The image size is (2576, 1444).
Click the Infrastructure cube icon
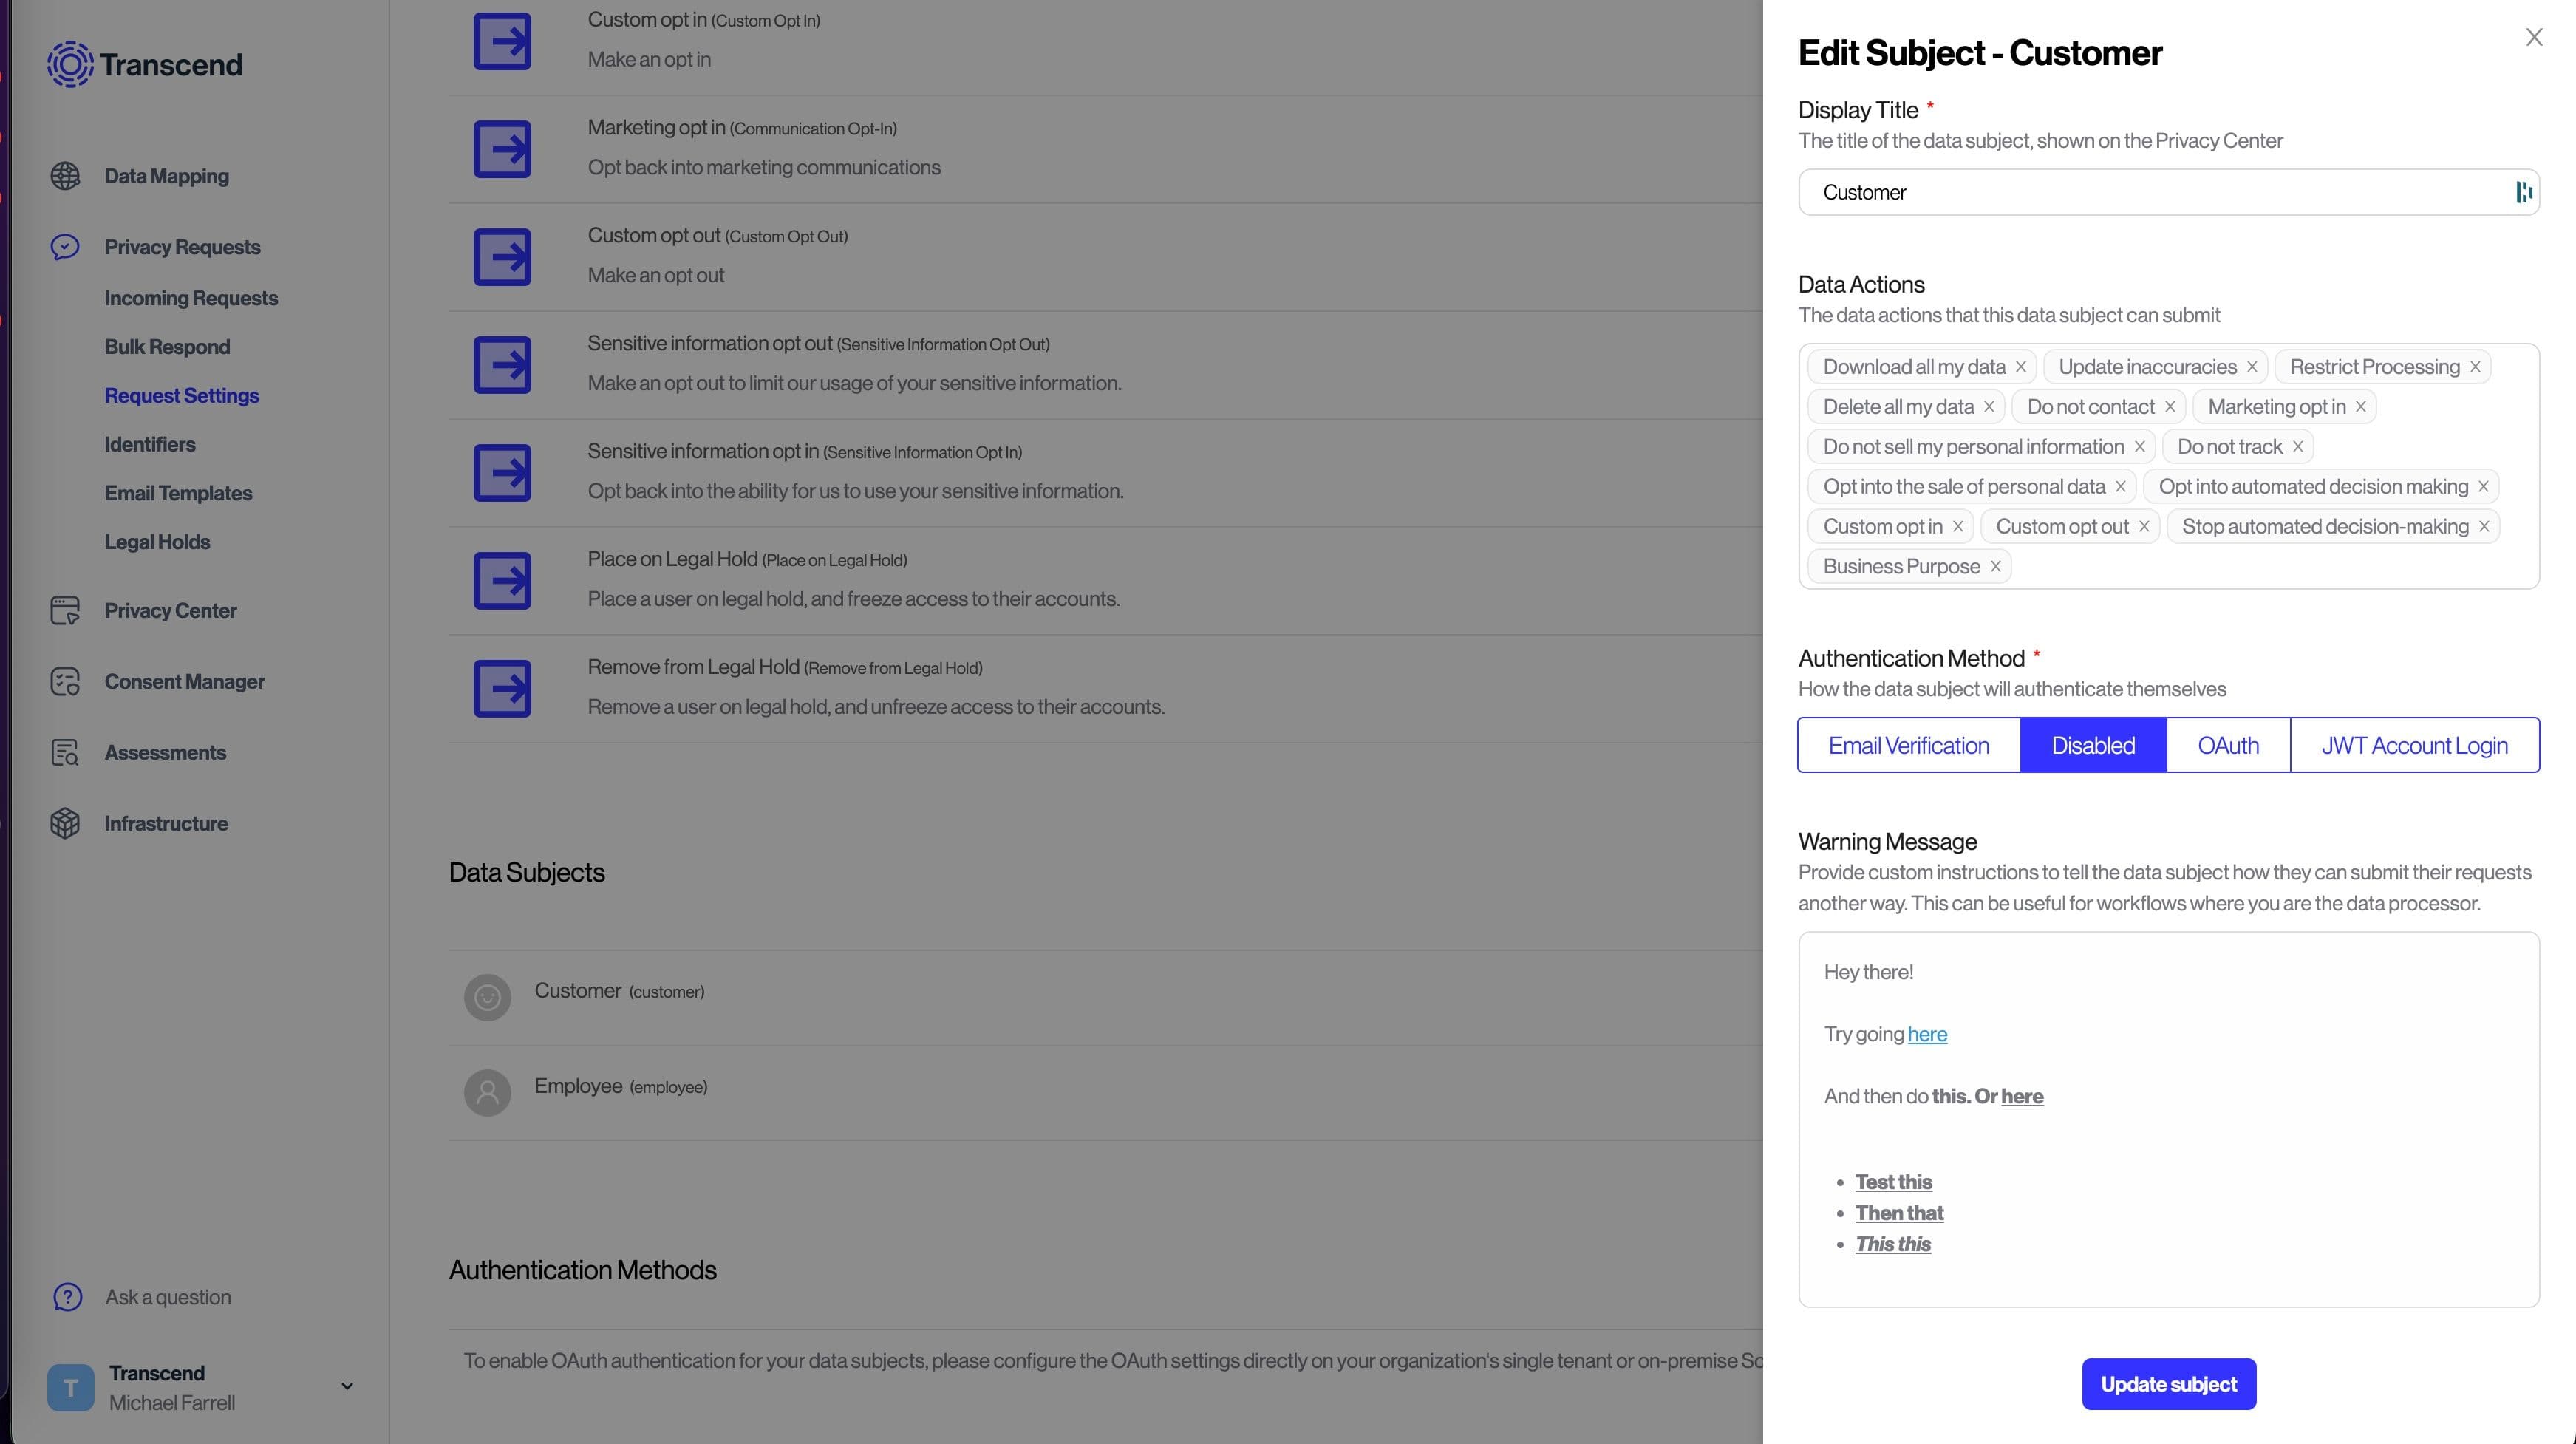coord(65,824)
